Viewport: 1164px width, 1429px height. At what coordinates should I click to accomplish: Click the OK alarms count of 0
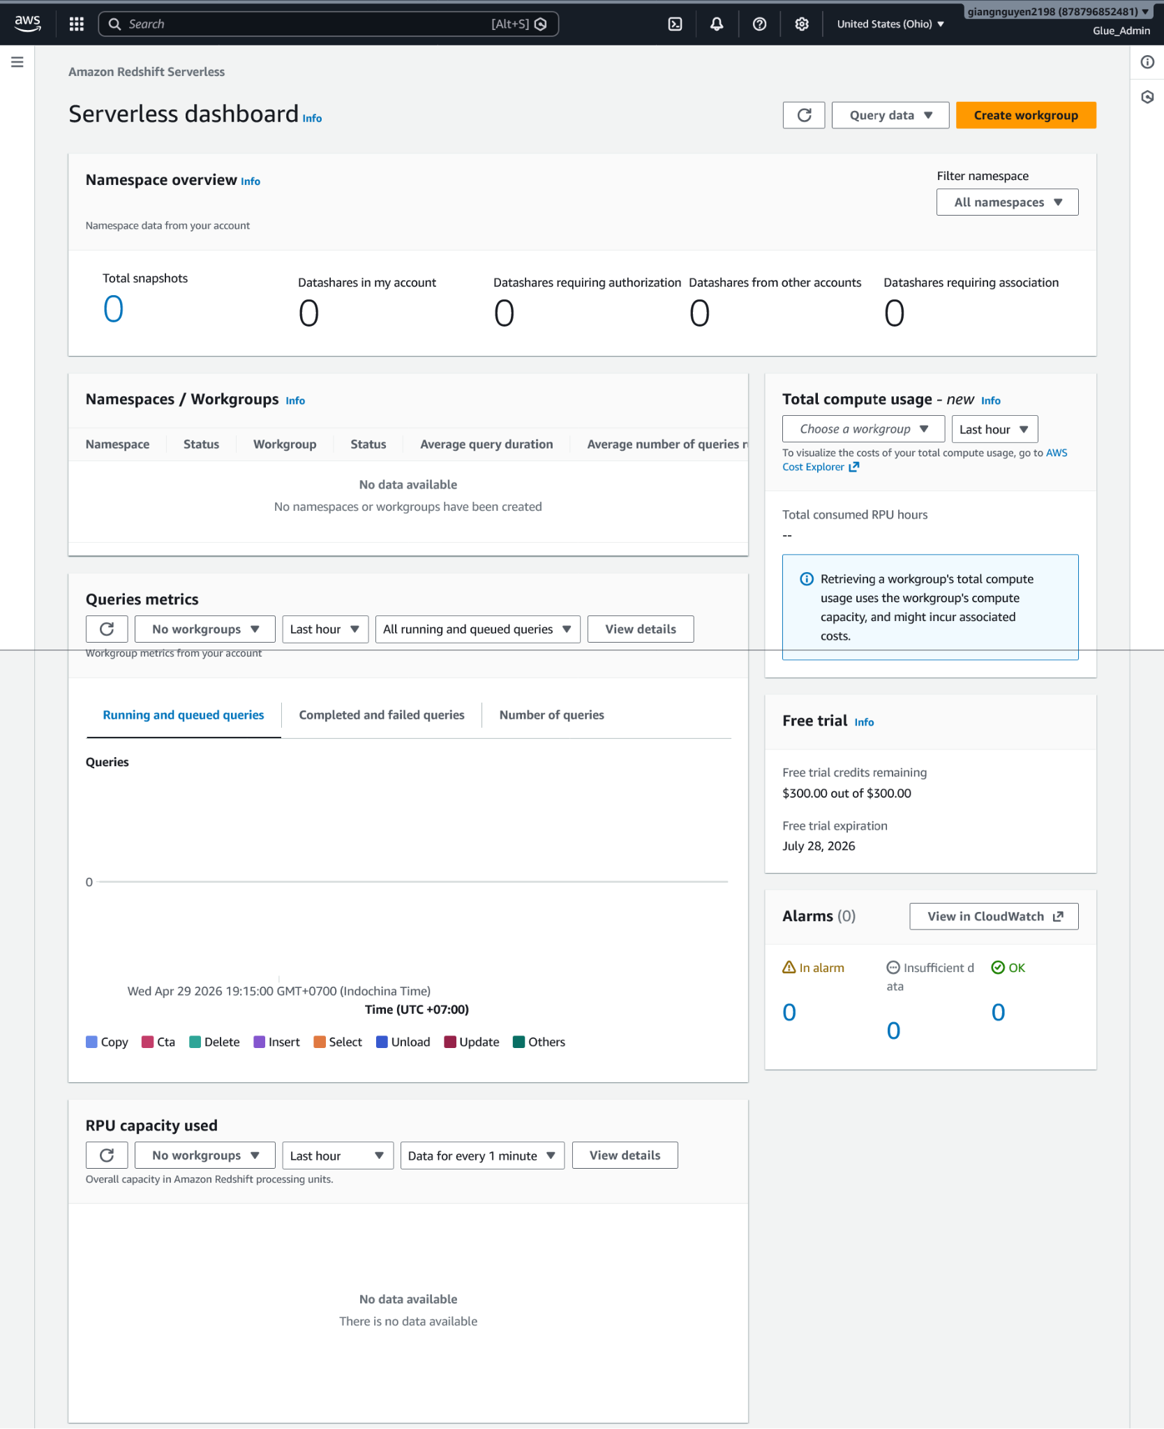(998, 1012)
